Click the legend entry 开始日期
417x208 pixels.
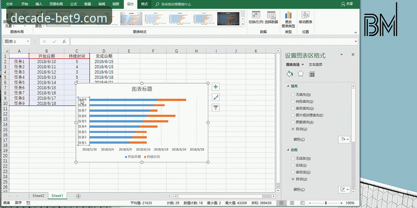pyautogui.click(x=133, y=157)
